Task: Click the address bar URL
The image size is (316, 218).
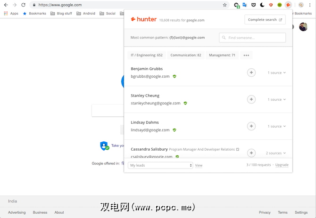Action: [x=60, y=5]
